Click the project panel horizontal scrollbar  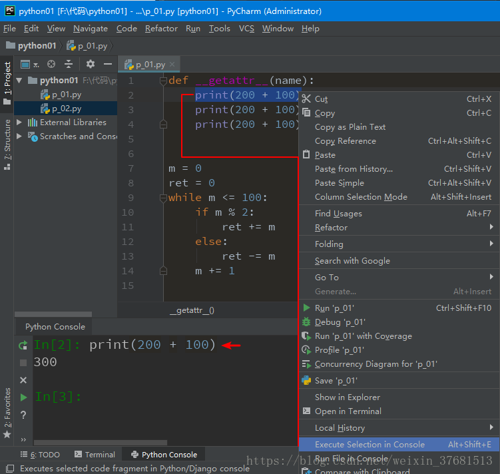53,314
